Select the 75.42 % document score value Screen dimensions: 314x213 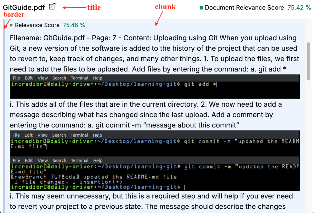(x=299, y=7)
